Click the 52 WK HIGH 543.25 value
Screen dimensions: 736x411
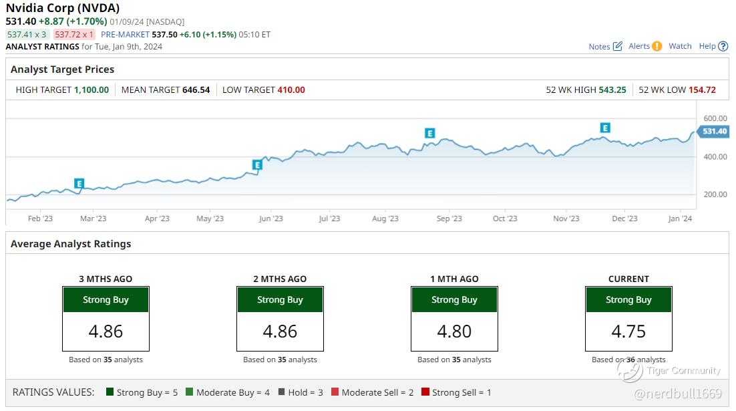pyautogui.click(x=612, y=90)
